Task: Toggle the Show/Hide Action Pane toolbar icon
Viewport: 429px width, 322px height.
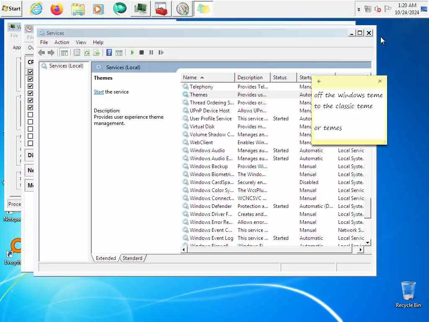Action: tap(119, 52)
